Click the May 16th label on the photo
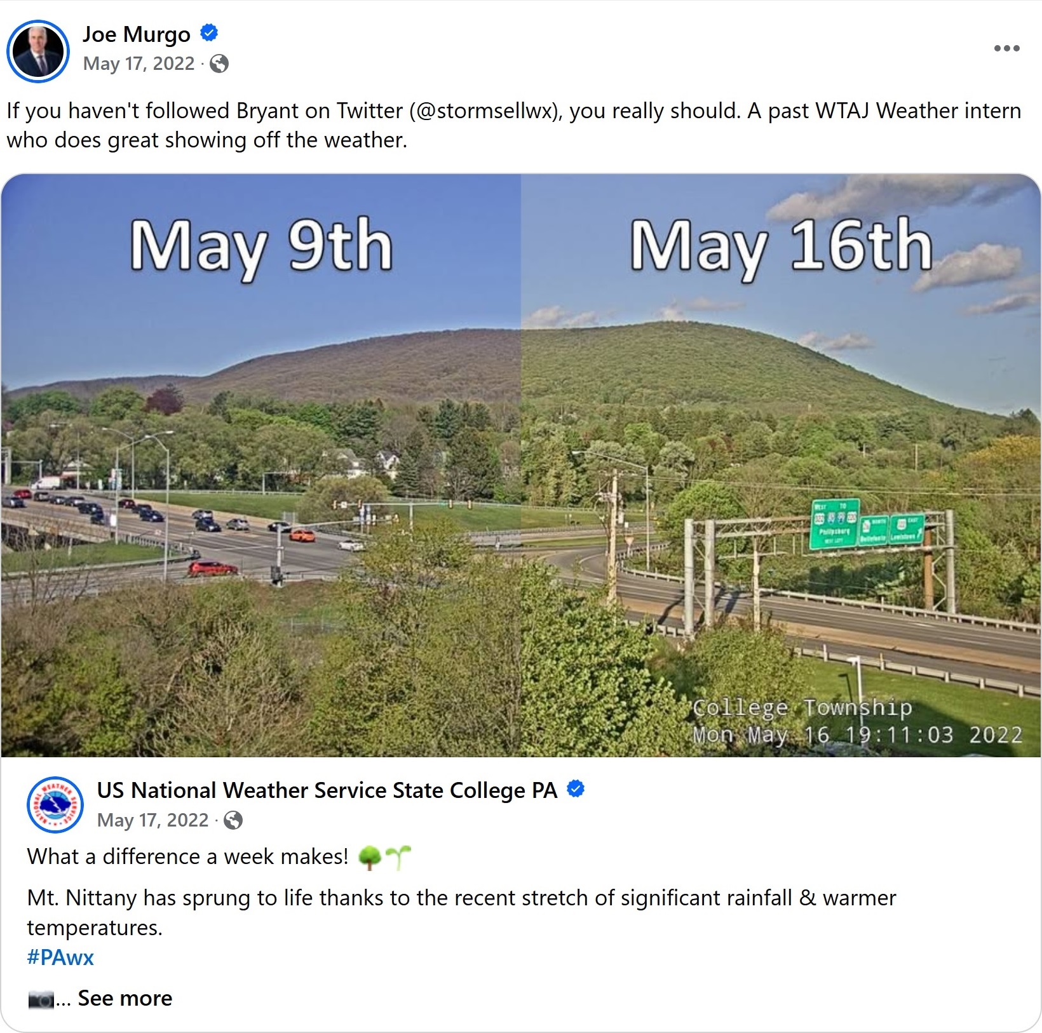The height and width of the screenshot is (1033, 1042). coord(781,246)
